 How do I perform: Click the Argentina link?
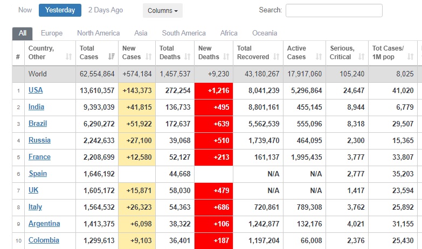(44, 224)
